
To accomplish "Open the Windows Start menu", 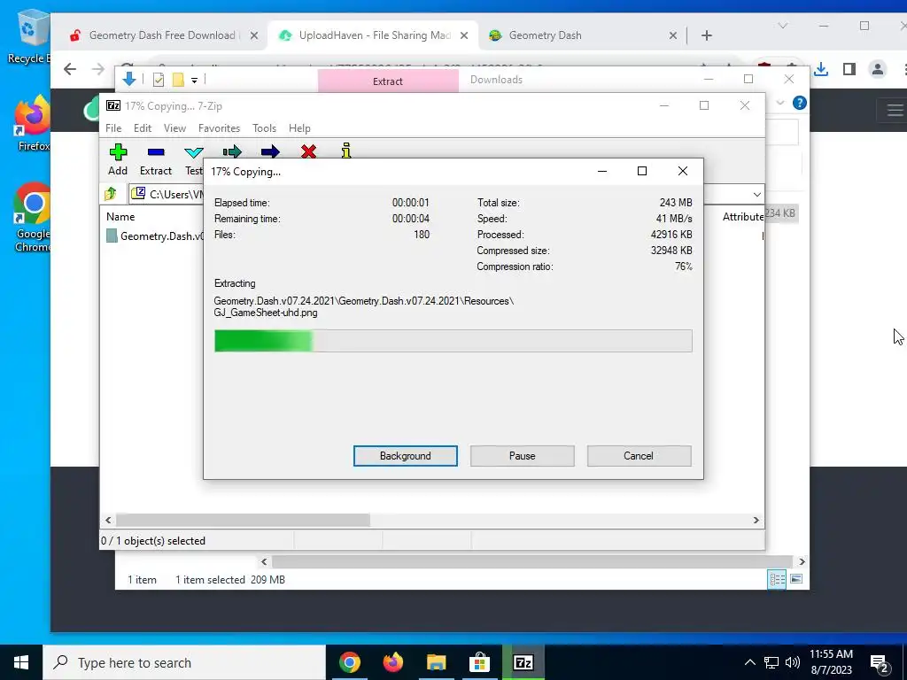I will coord(21,662).
